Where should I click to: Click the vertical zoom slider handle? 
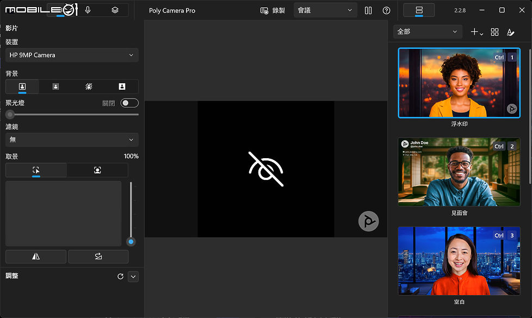131,242
